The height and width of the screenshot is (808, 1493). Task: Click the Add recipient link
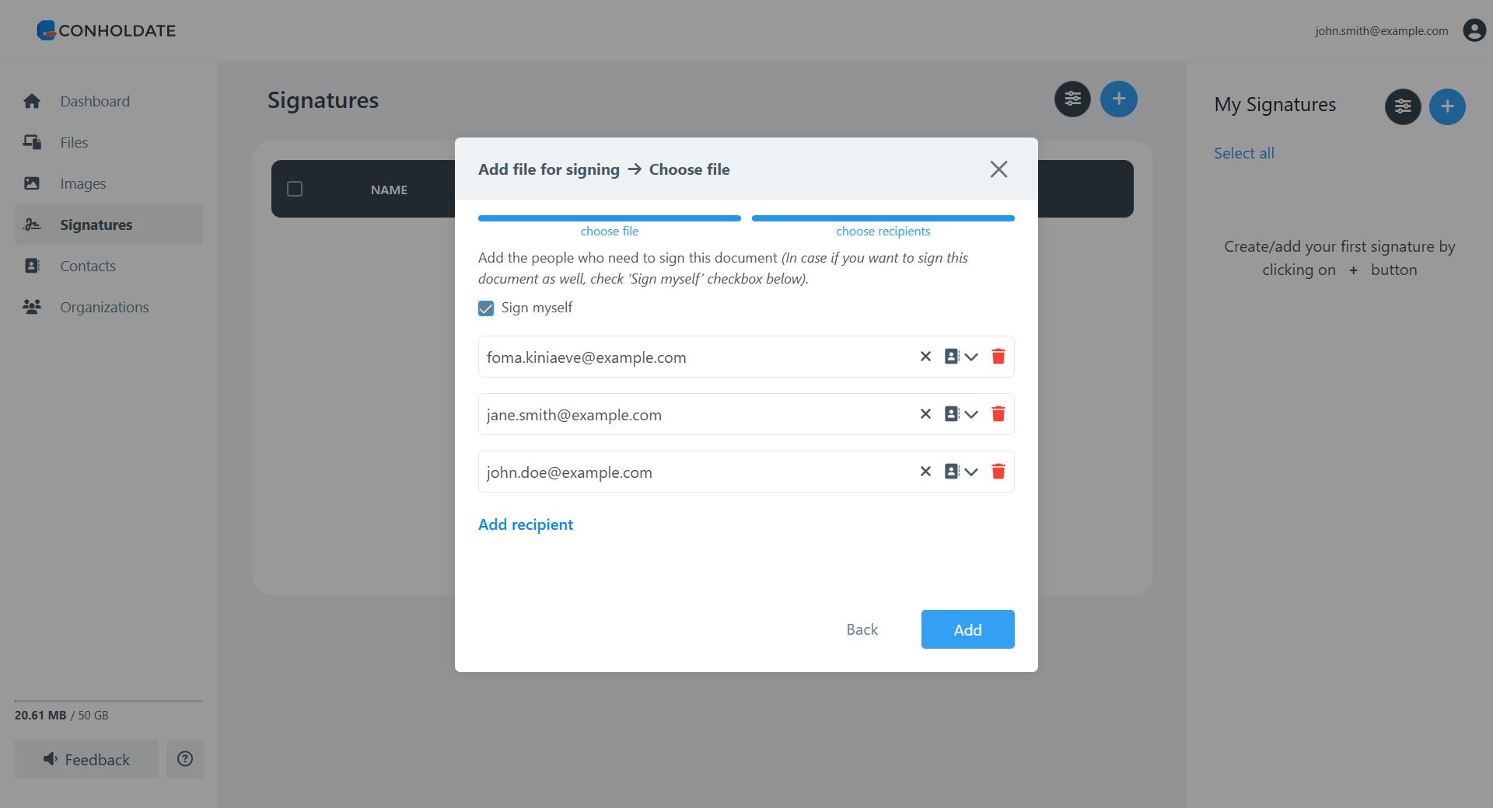[526, 524]
